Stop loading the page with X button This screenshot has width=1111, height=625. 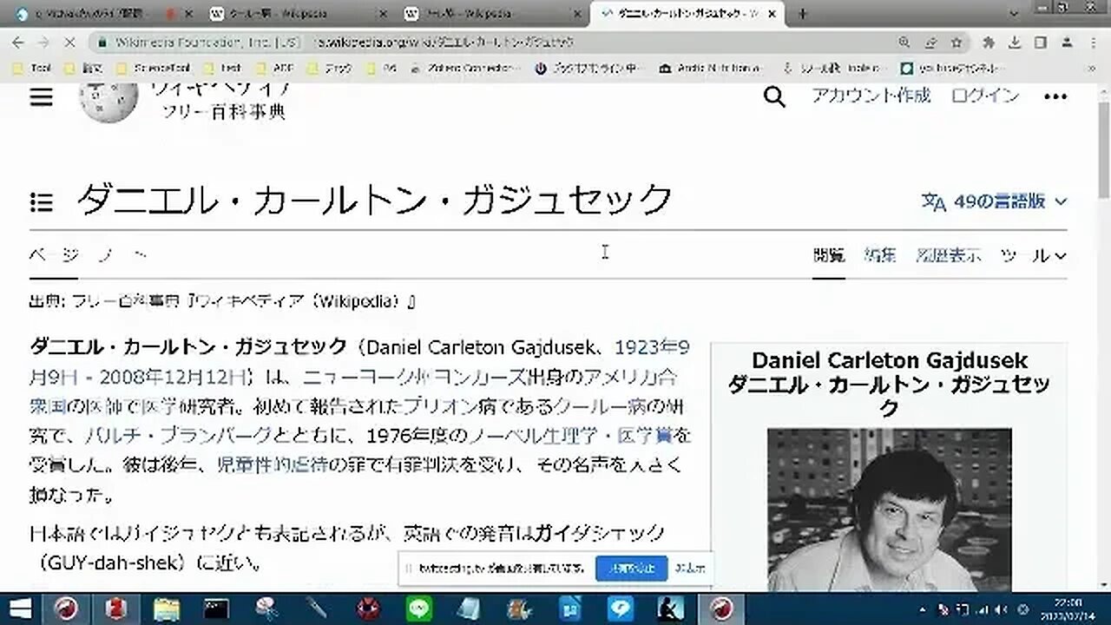(x=70, y=42)
